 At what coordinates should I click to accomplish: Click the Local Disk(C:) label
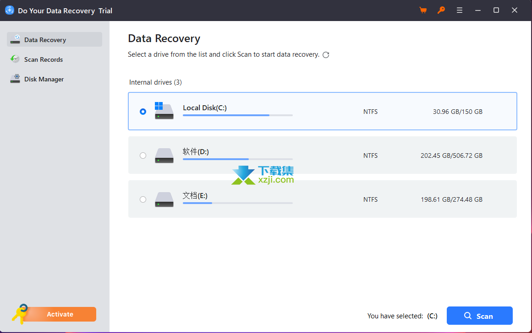coord(204,108)
